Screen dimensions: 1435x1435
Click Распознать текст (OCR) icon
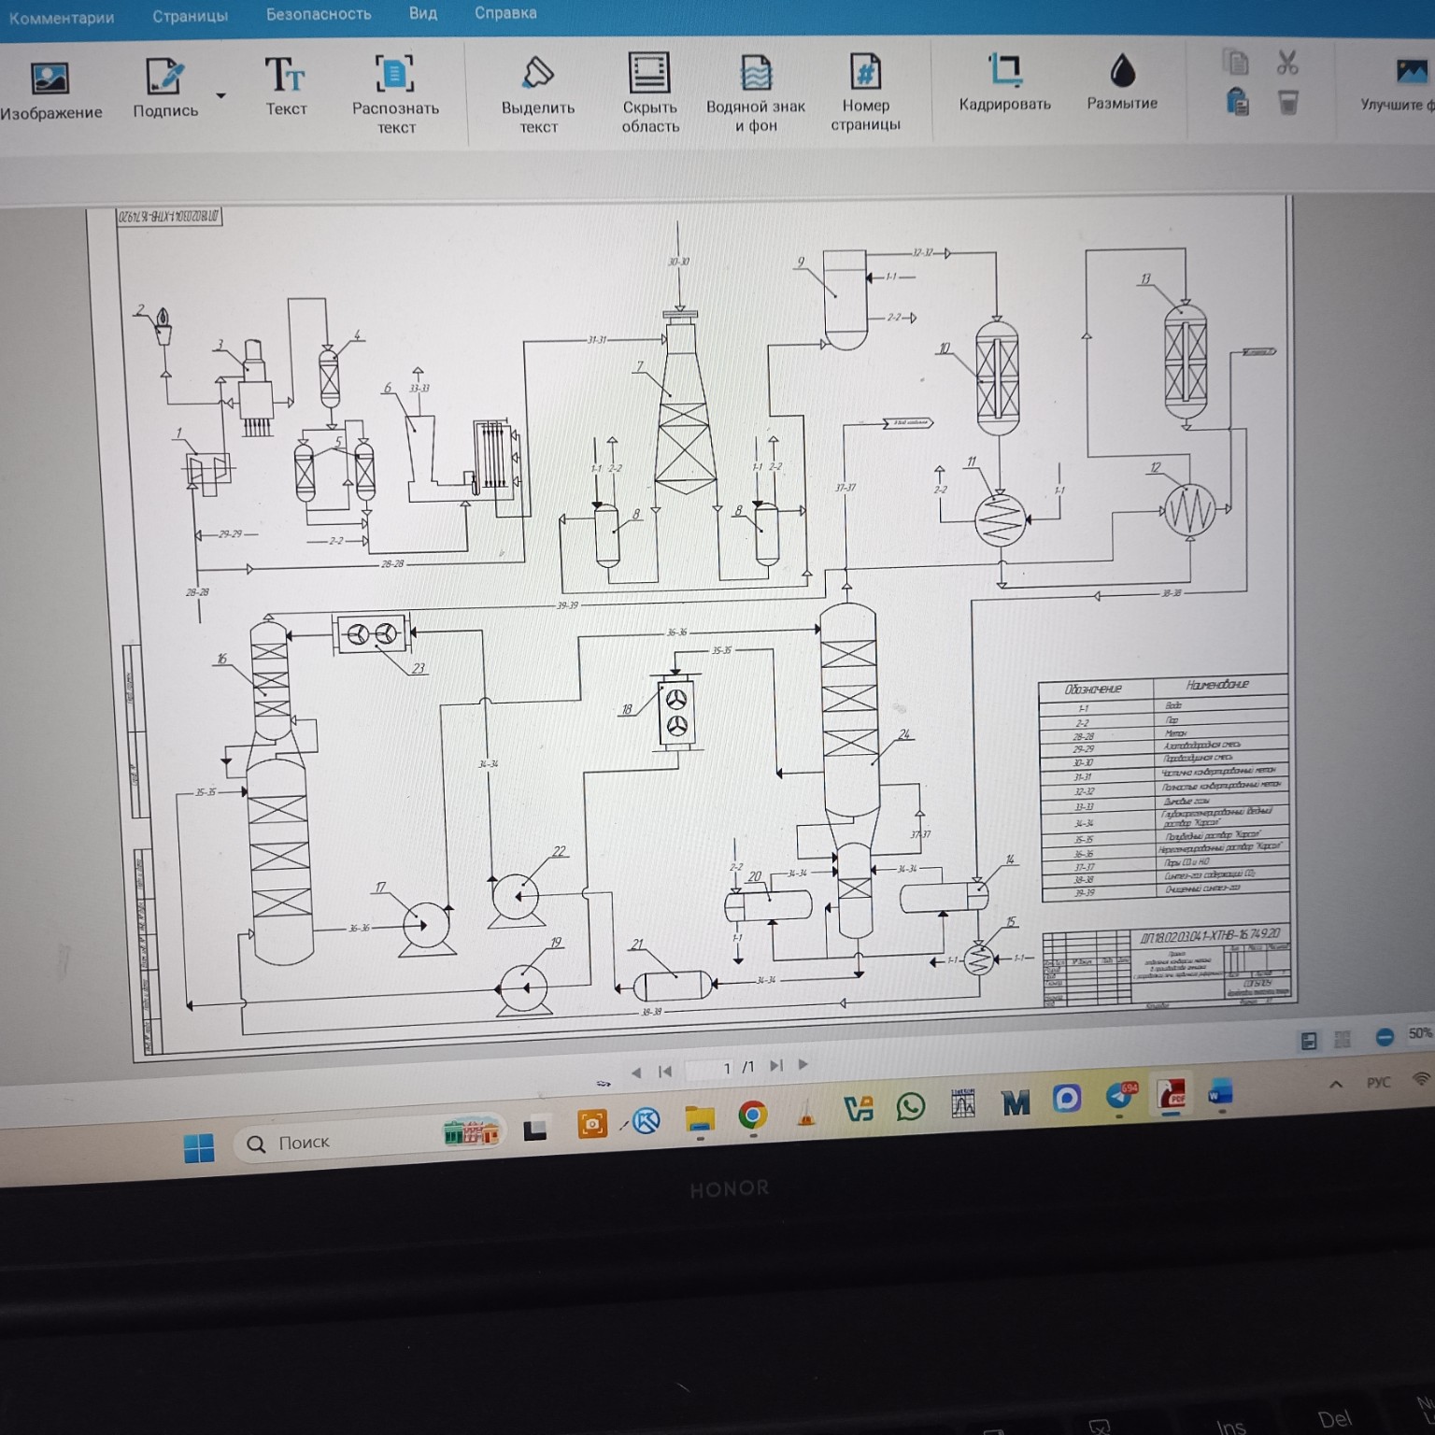(394, 75)
